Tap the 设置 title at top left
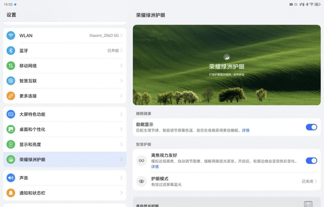This screenshot has width=324, height=207. point(11,15)
